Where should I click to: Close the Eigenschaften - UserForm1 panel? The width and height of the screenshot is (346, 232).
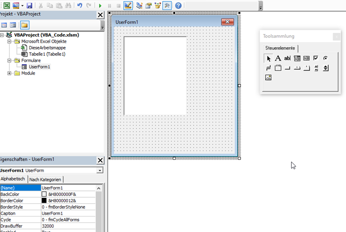100,160
